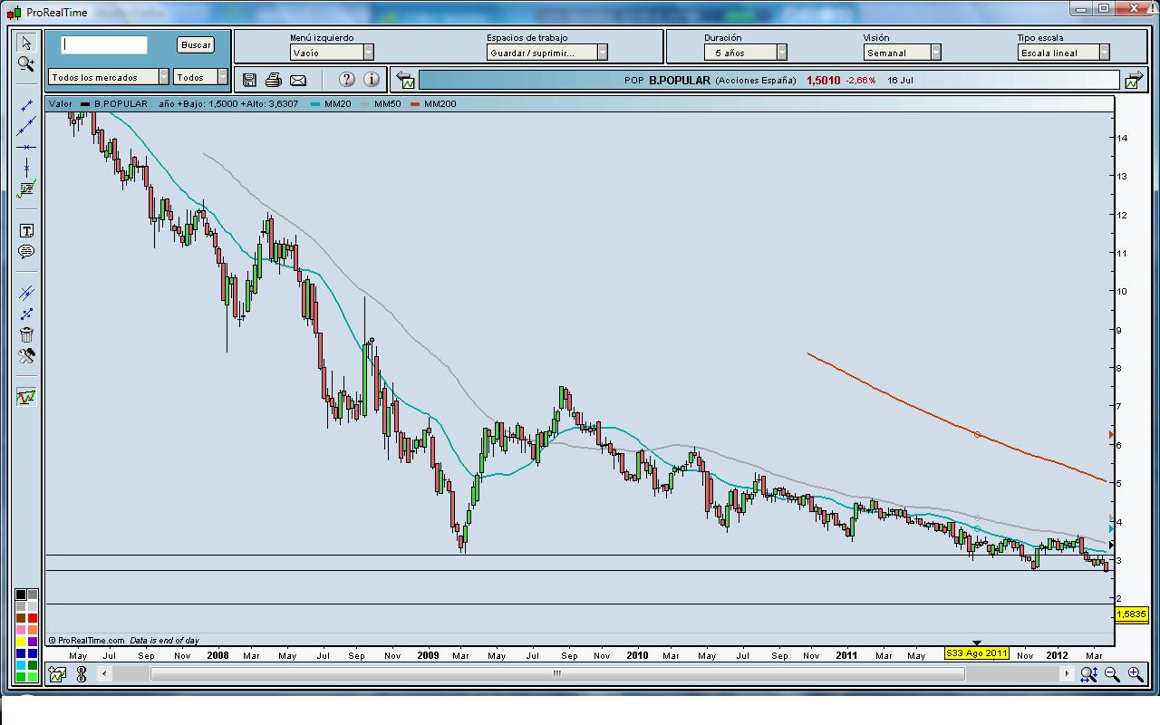Pick the brown color swatch
Screen dimensions: 1160x725
click(21, 618)
